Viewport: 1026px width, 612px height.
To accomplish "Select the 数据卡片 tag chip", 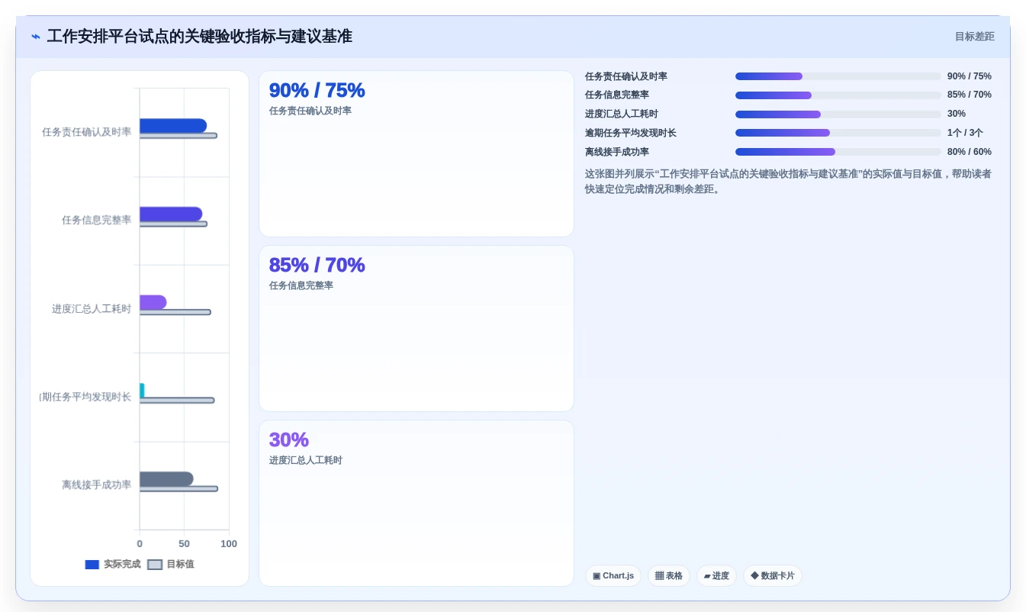I will [773, 576].
